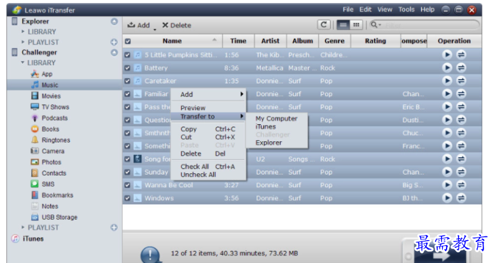Image resolution: width=493 pixels, height=263 pixels.
Task: Collapse Challenger LIBRARY tree node
Action: [23, 62]
